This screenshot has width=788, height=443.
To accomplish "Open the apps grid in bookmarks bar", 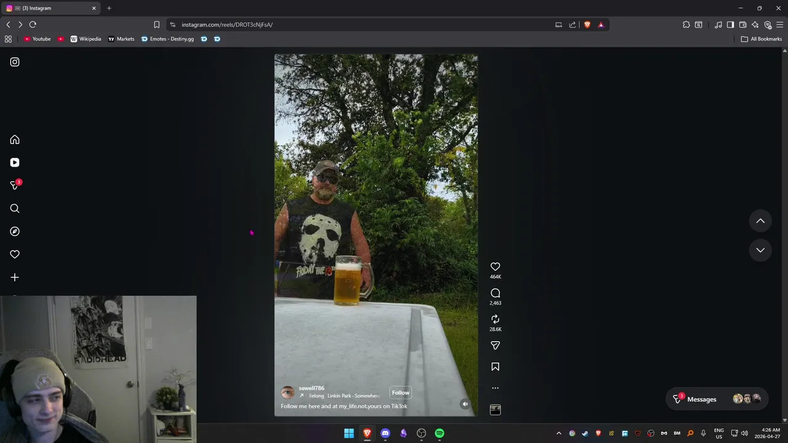I will tap(8, 39).
